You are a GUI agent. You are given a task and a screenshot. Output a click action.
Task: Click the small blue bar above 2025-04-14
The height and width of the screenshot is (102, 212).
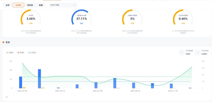pos(58,88)
